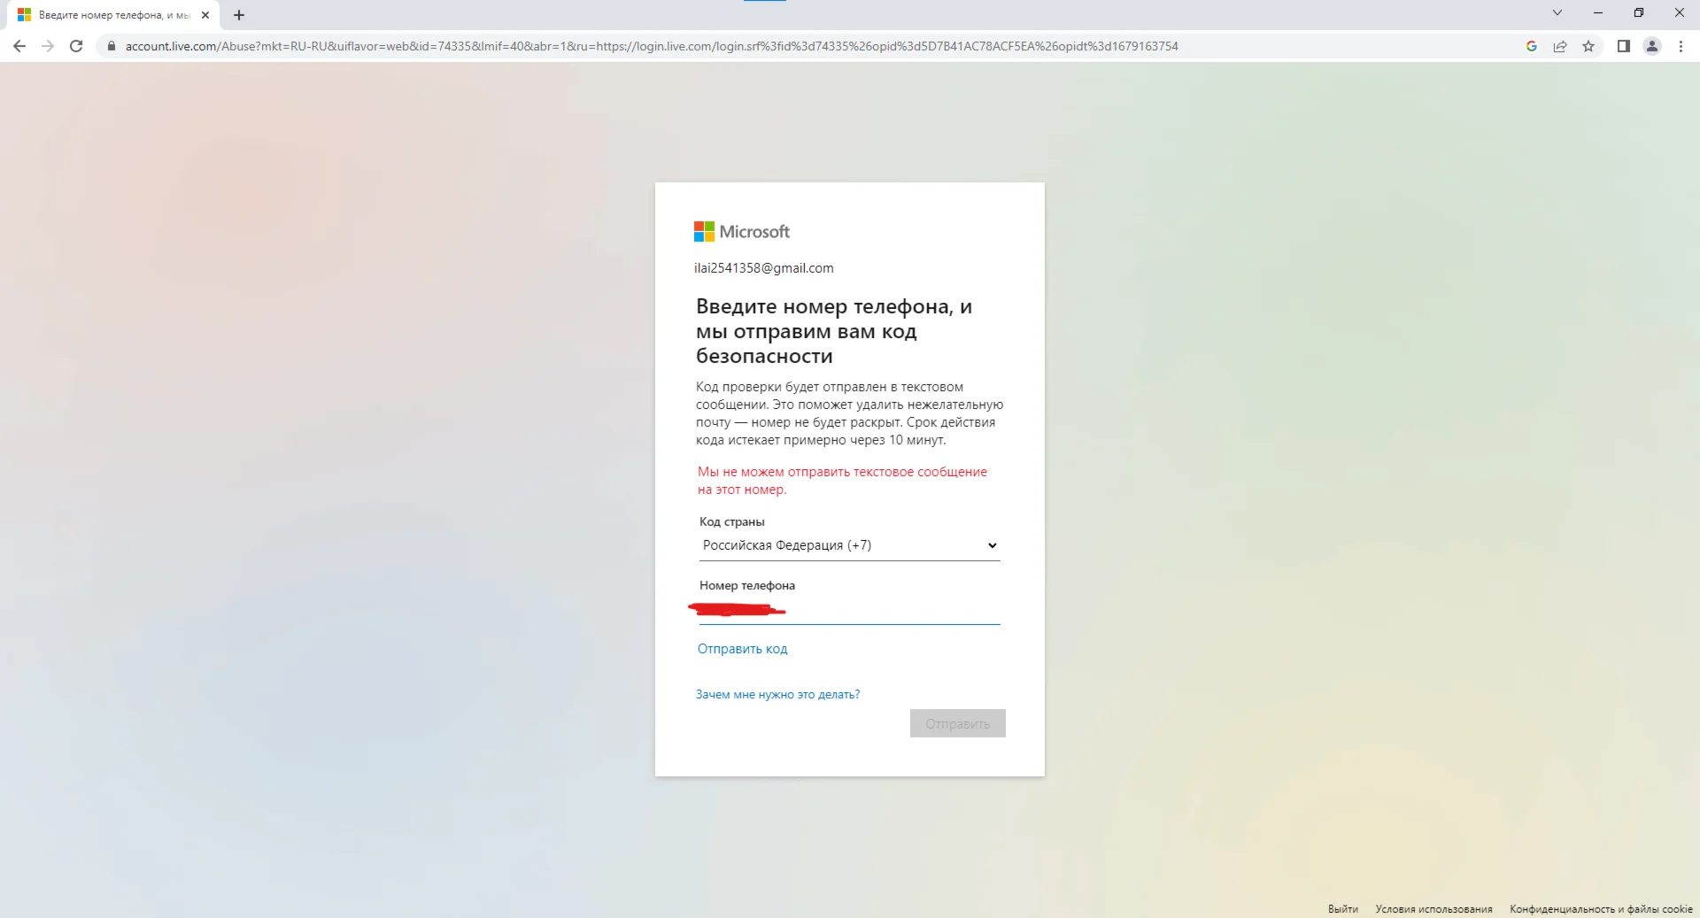Open 'Зачем мне нужно это делать?' link
Viewport: 1700px width, 918px height.
click(777, 695)
